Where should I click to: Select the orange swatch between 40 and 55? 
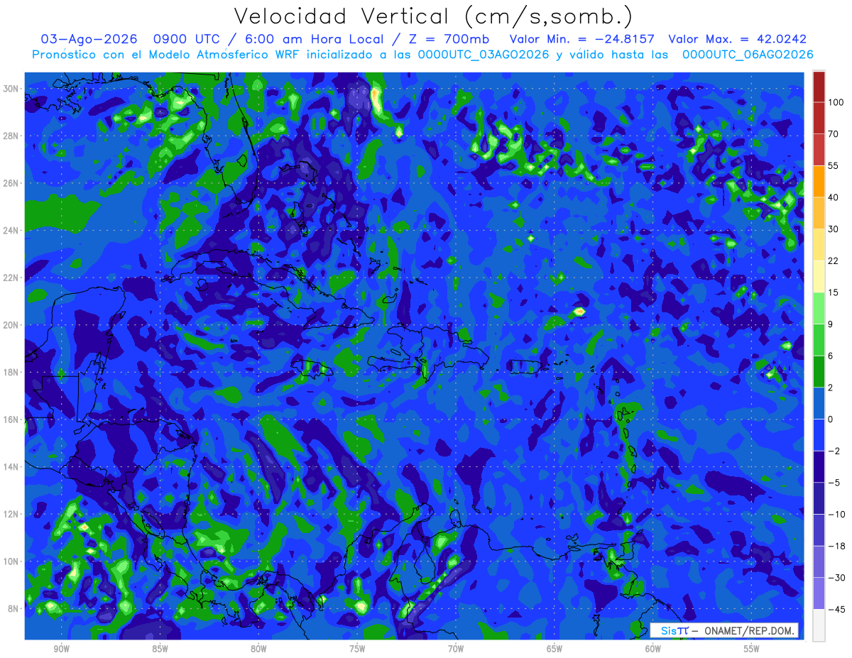pyautogui.click(x=819, y=181)
